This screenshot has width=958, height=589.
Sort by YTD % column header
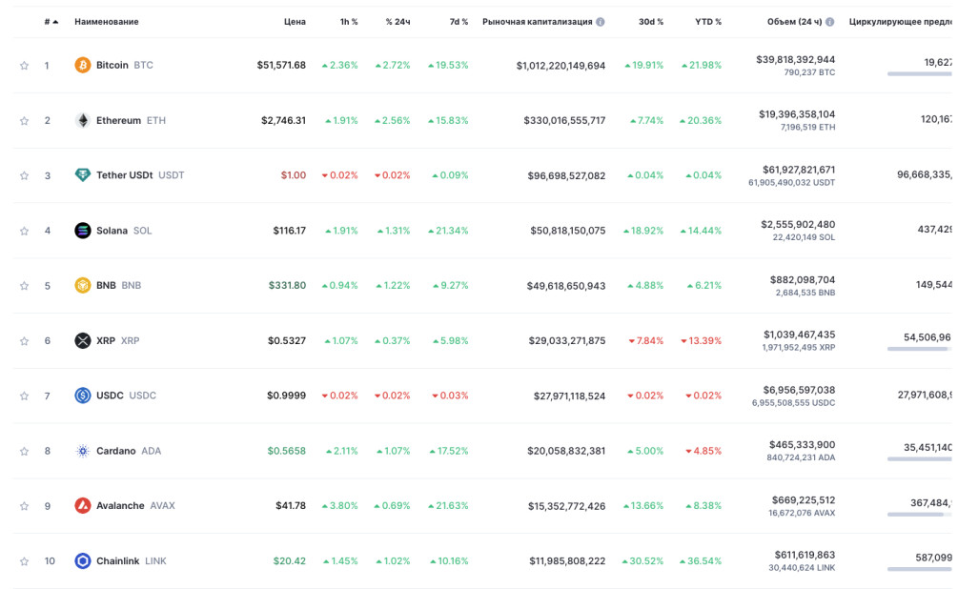click(708, 21)
